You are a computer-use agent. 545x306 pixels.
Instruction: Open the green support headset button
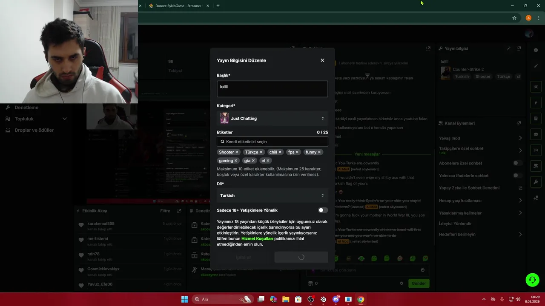pos(532,280)
